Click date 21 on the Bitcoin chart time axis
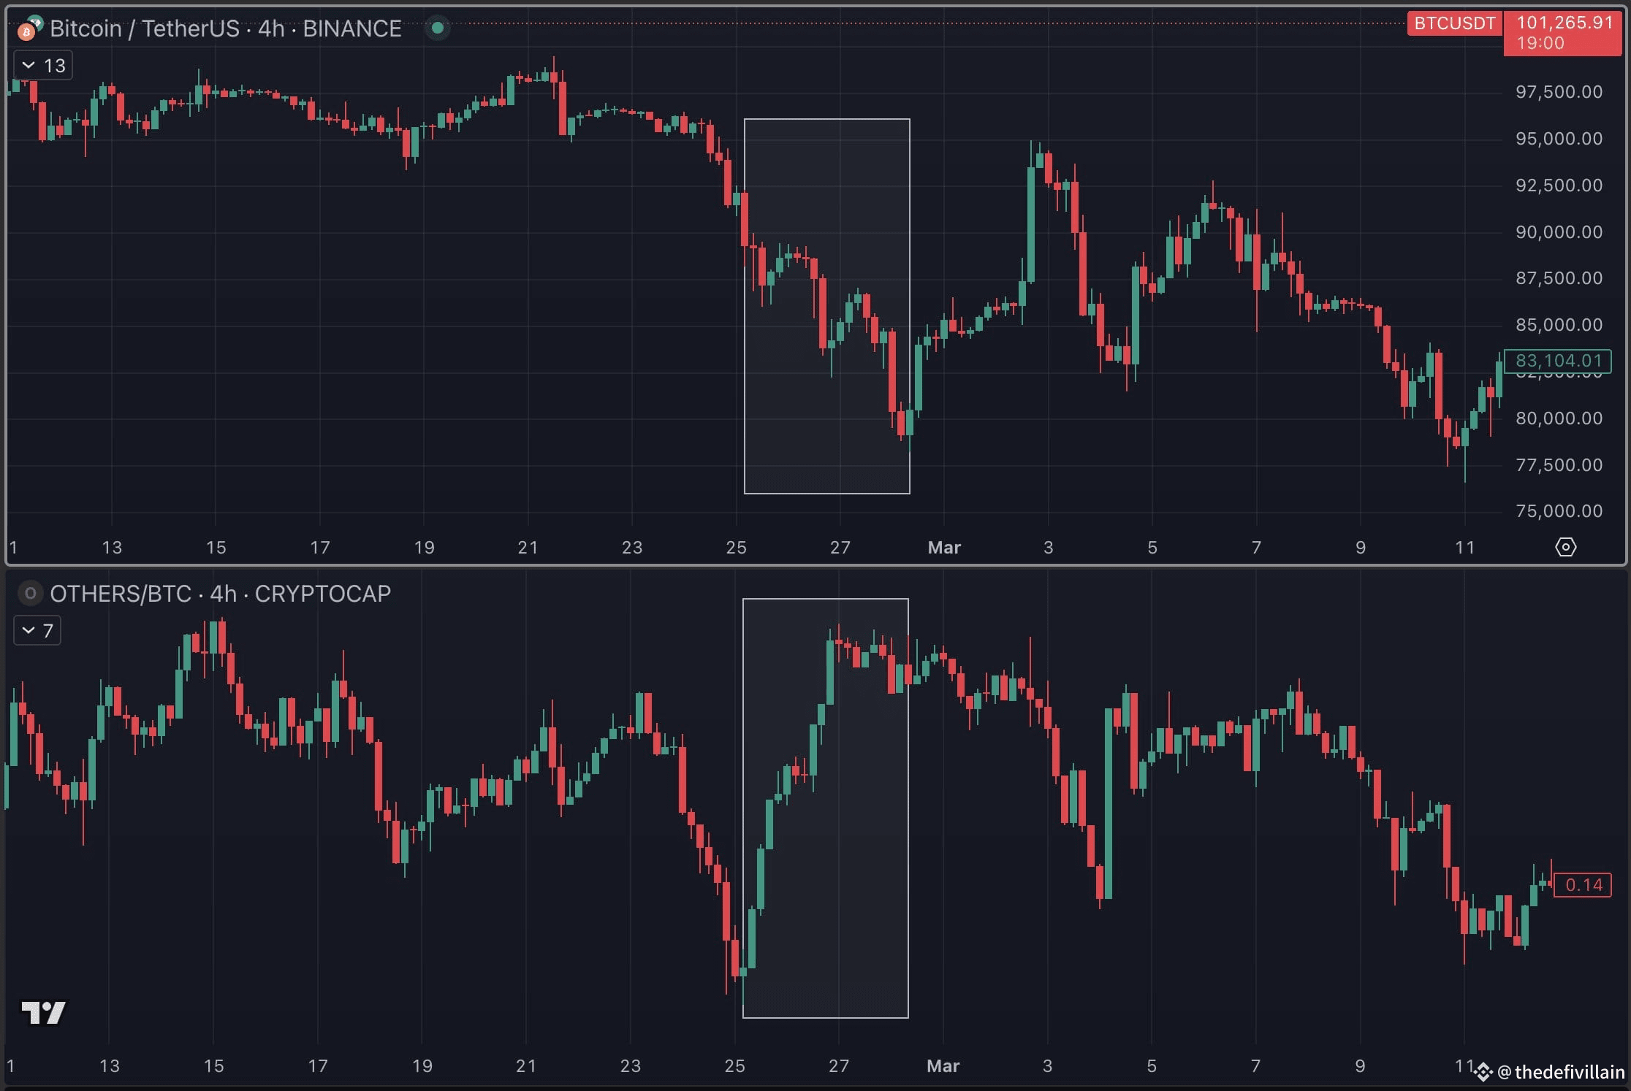The width and height of the screenshot is (1631, 1091). point(528,548)
